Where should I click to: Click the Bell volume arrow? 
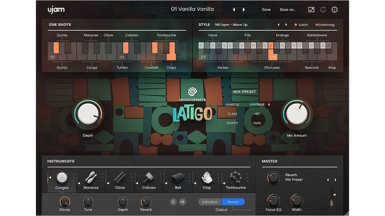(x=166, y=183)
